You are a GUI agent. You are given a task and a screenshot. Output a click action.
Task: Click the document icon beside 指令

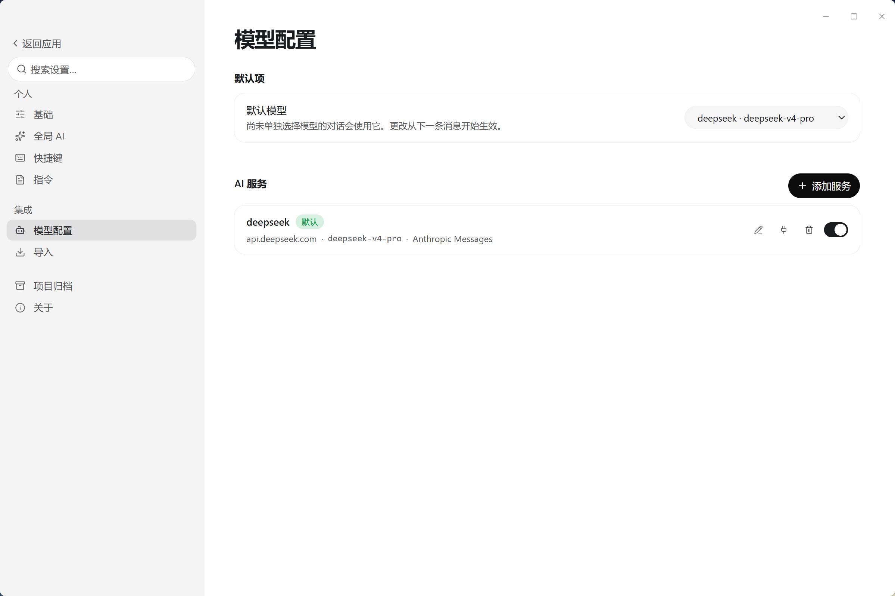tap(20, 180)
